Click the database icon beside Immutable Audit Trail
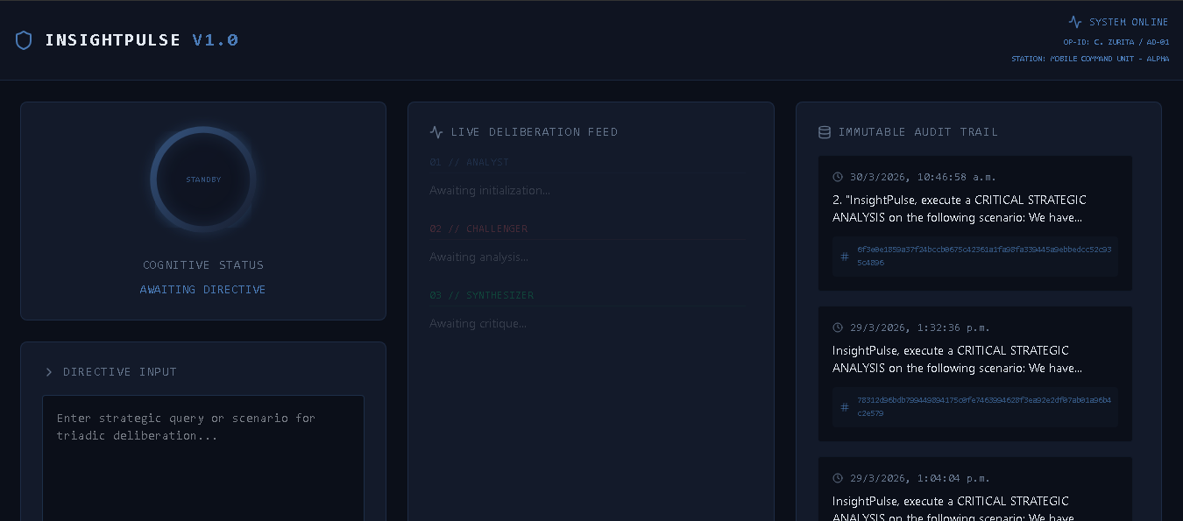The image size is (1183, 521). coord(824,131)
